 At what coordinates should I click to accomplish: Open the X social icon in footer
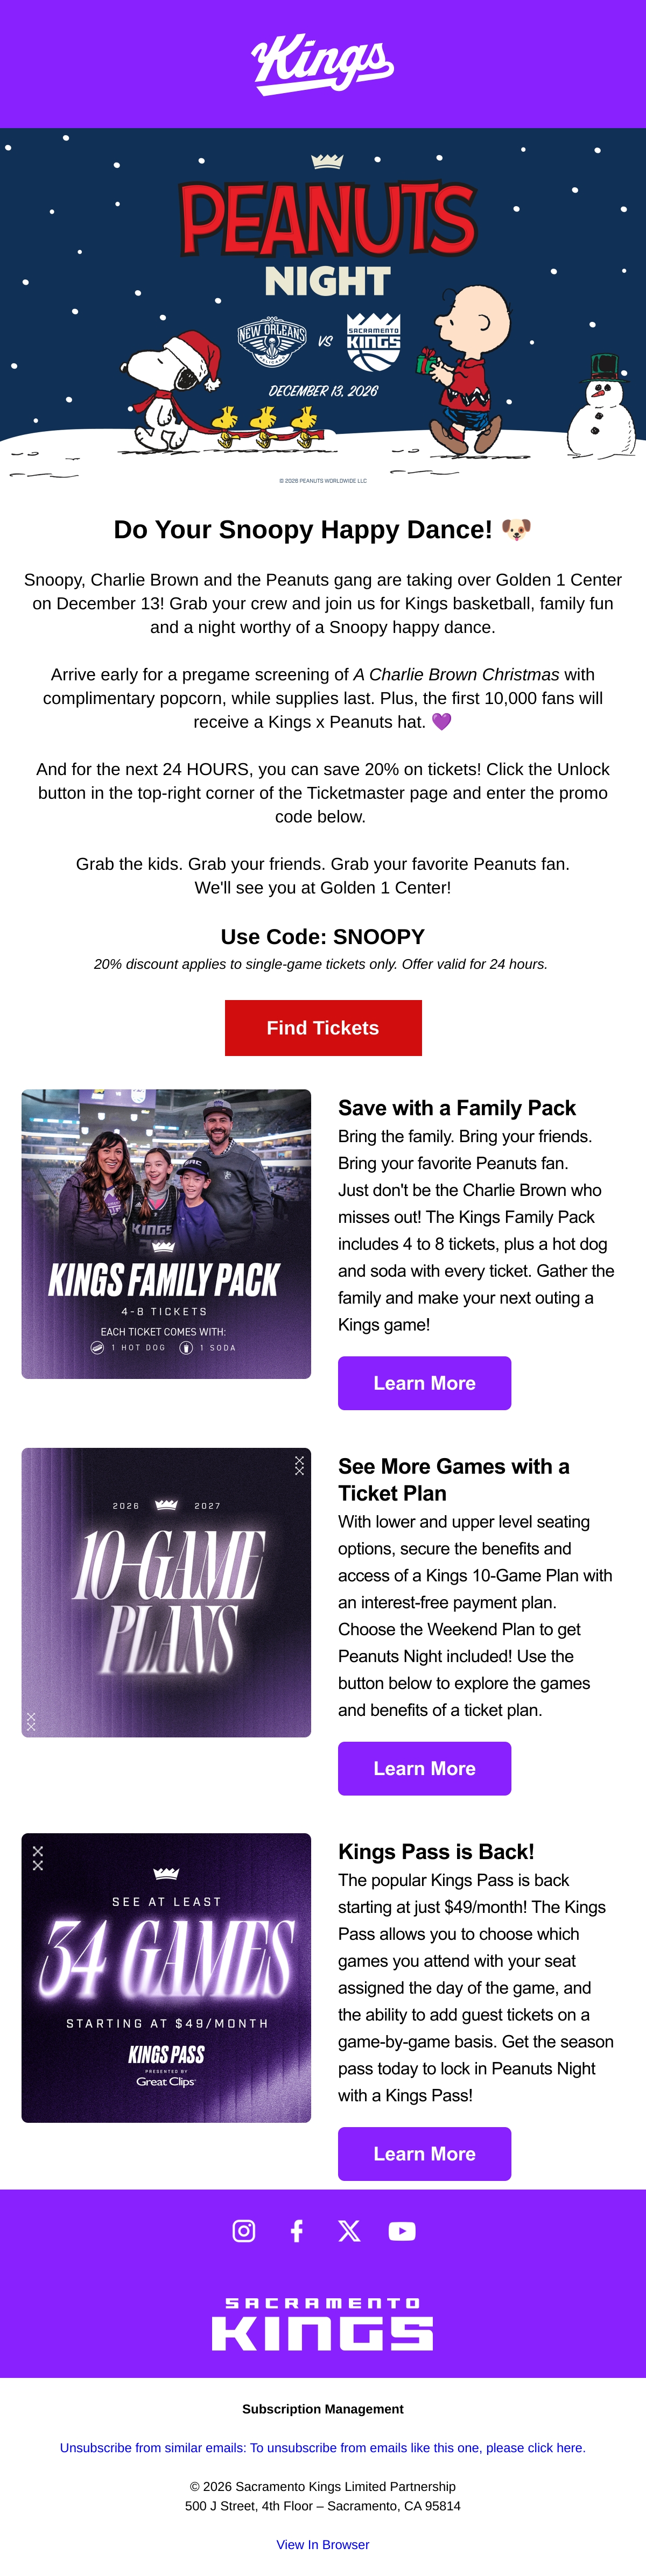coord(349,2231)
